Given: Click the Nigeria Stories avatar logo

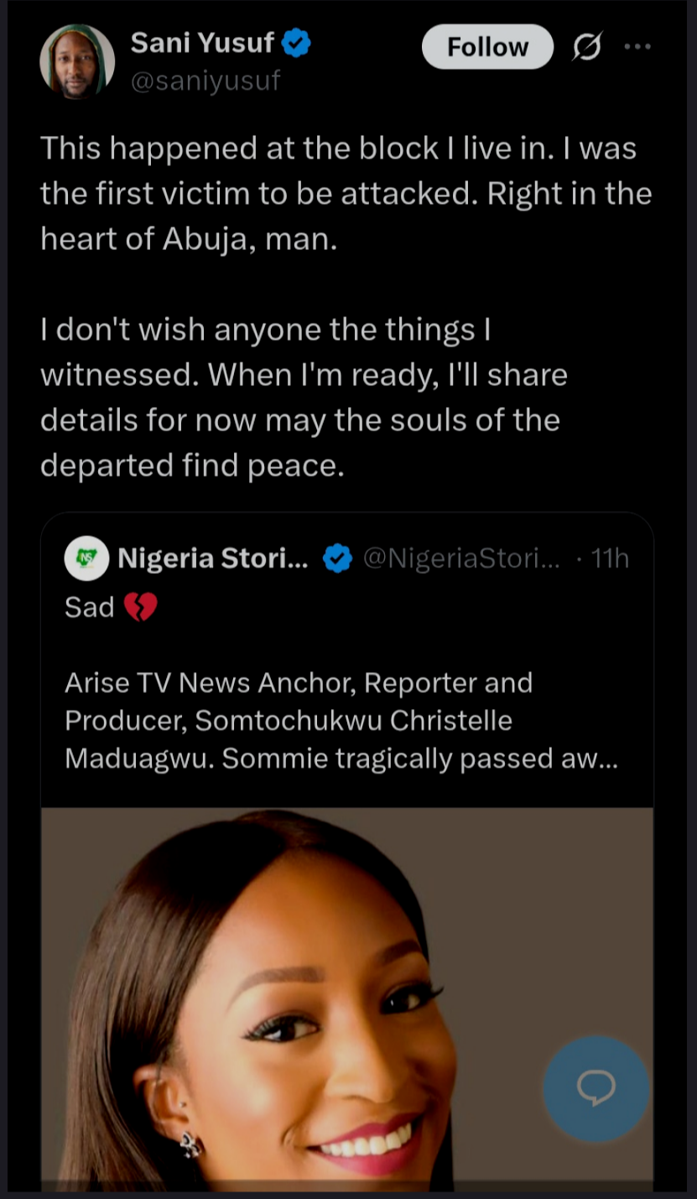Looking at the screenshot, I should point(86,558).
